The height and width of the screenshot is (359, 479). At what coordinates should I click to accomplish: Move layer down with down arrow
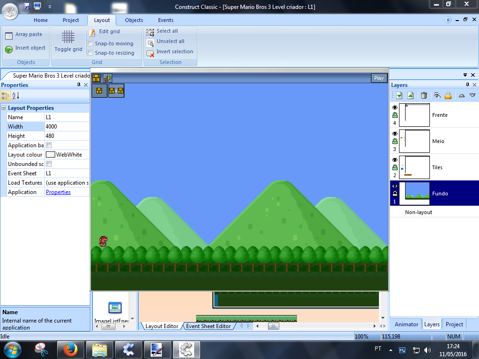pyautogui.click(x=472, y=95)
